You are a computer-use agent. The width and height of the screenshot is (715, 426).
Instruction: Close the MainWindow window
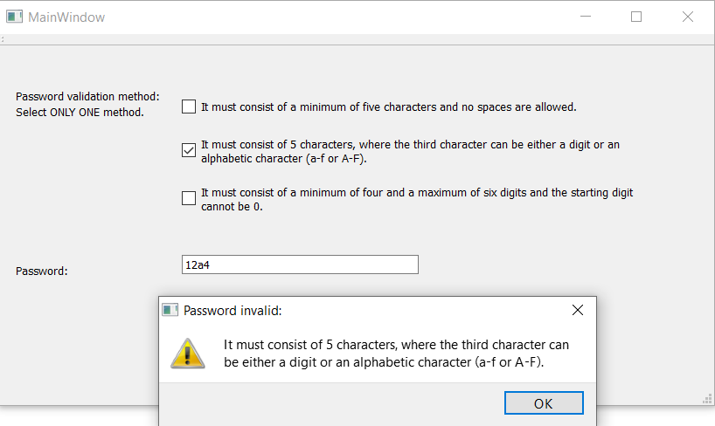click(688, 17)
